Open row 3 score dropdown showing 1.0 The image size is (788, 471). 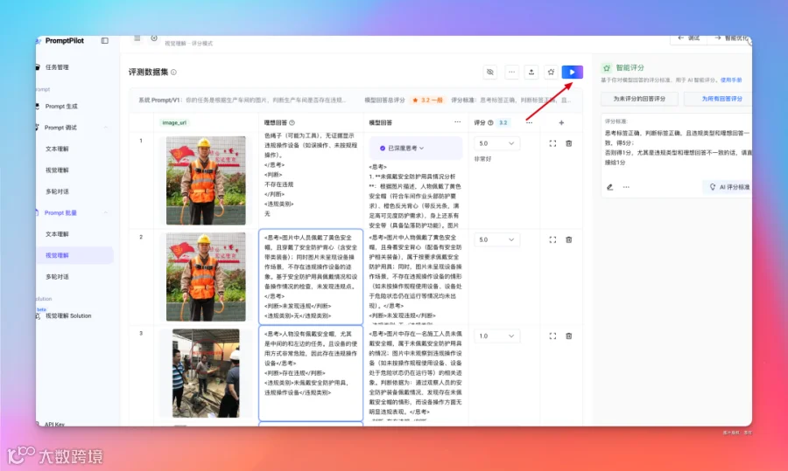(496, 336)
